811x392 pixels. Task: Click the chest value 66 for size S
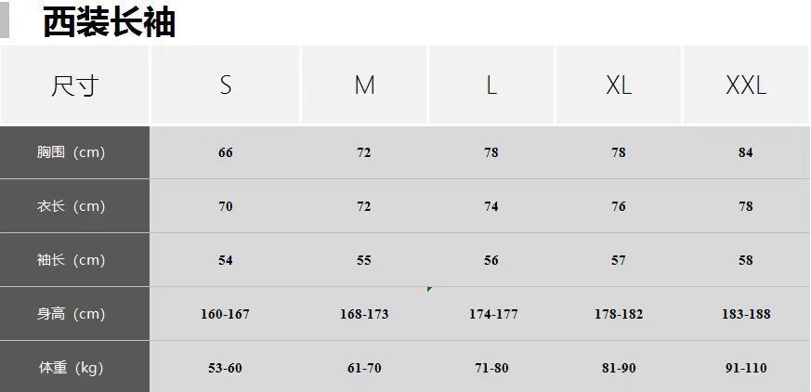226,152
